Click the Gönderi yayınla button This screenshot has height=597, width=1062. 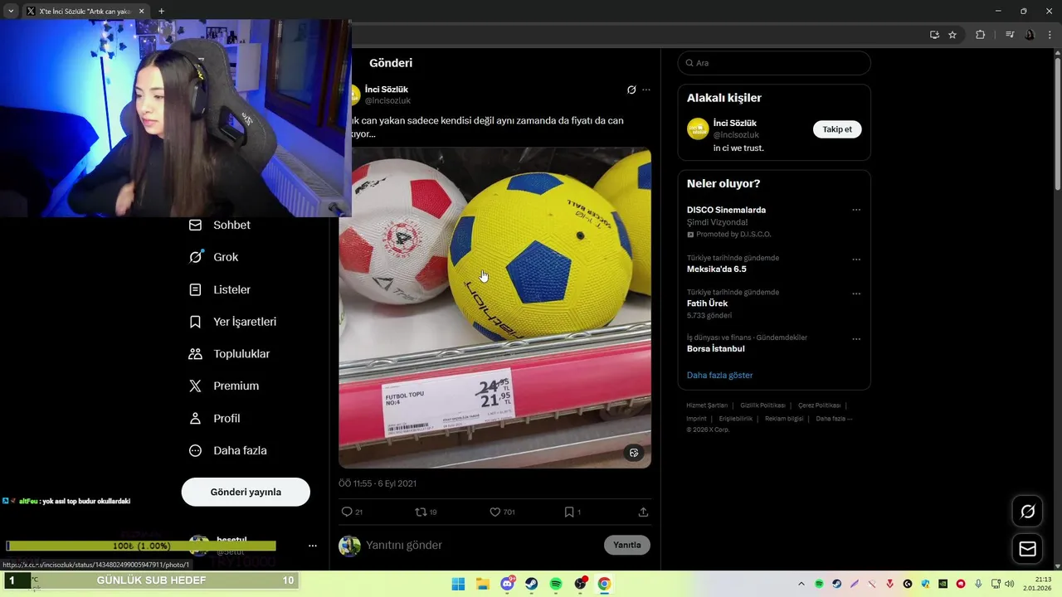246,492
